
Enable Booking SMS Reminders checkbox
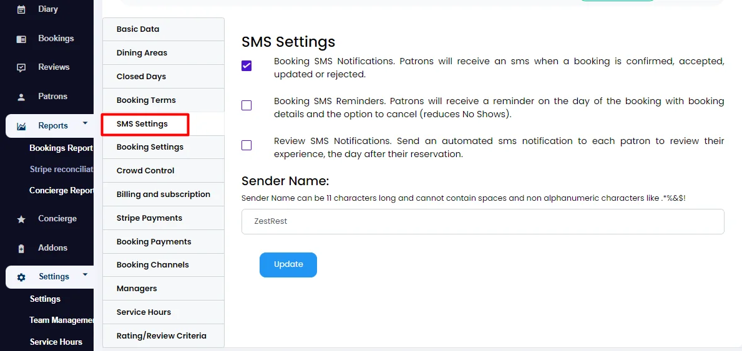click(247, 105)
